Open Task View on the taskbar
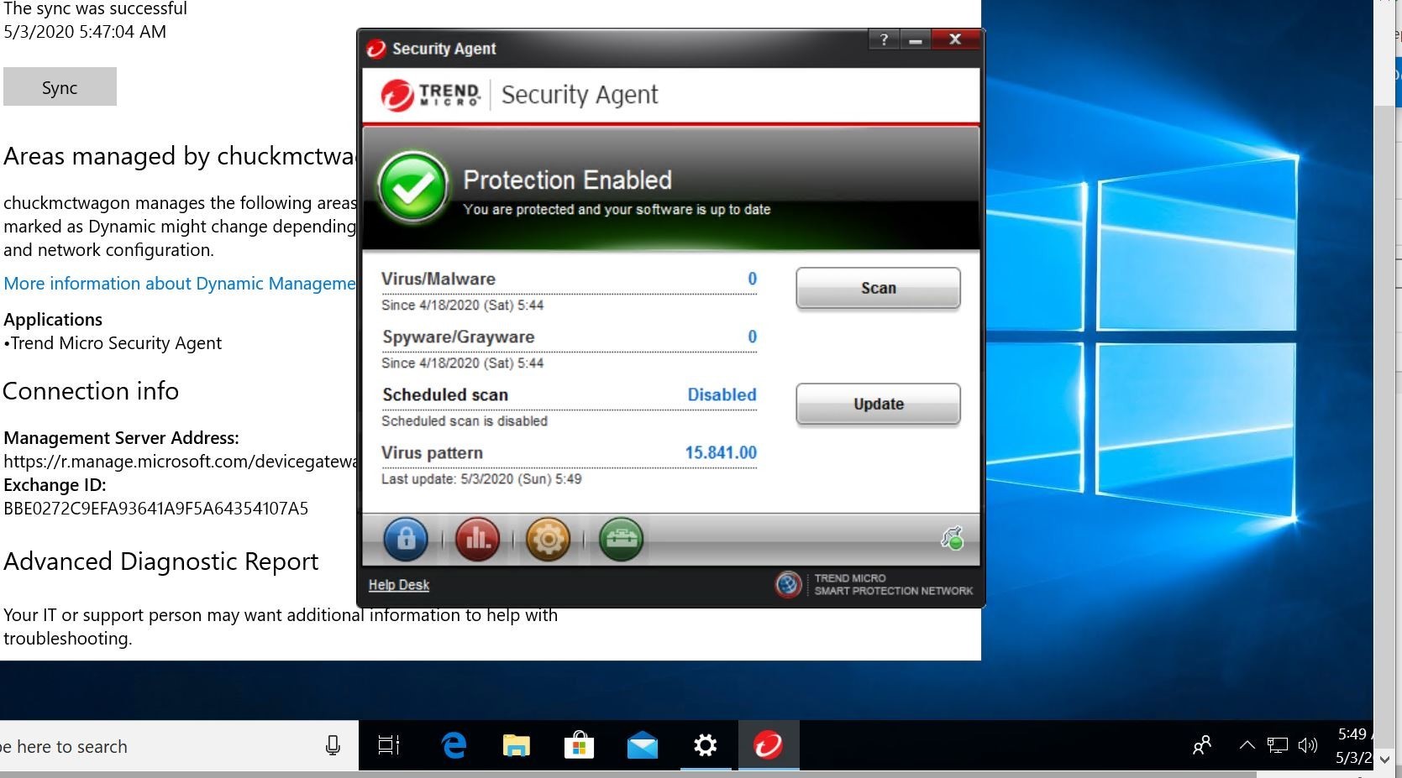This screenshot has width=1402, height=778. pyautogui.click(x=388, y=745)
